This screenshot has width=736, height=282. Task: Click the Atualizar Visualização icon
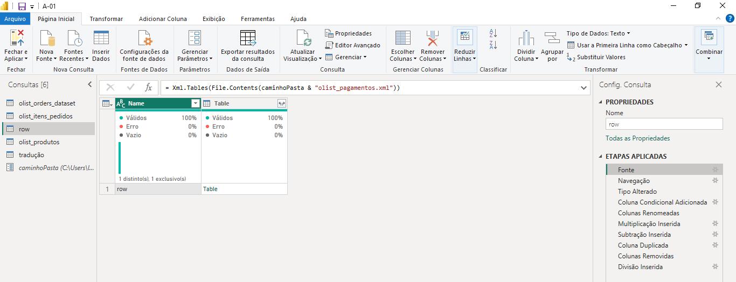tap(304, 38)
